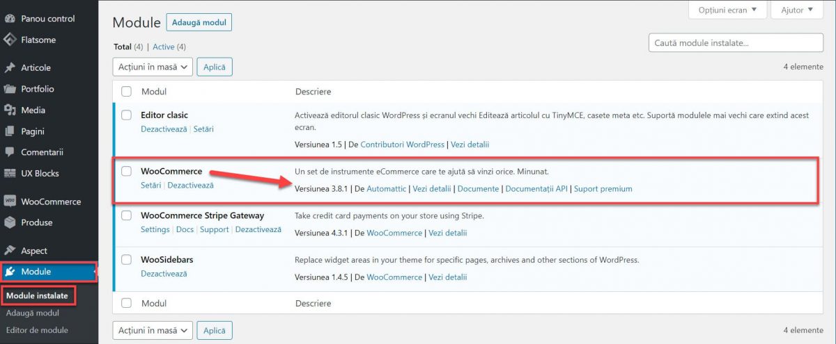This screenshot has height=344, width=836.
Task: Click the UX Blocks grid icon
Action: click(10, 173)
